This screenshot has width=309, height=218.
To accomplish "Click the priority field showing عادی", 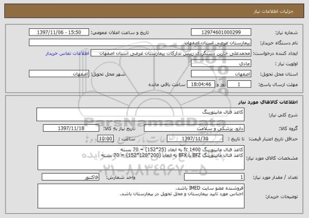I will click(221, 64).
